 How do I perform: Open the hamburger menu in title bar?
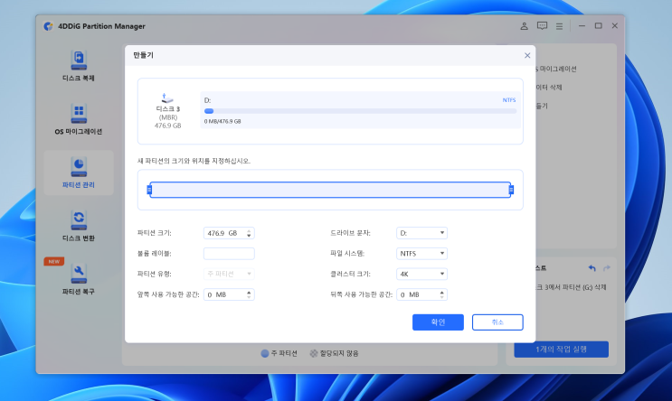559,26
